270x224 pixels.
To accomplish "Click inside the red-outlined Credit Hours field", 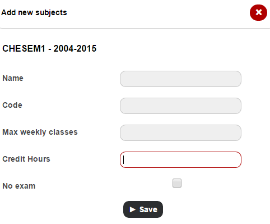I will click(180, 159).
